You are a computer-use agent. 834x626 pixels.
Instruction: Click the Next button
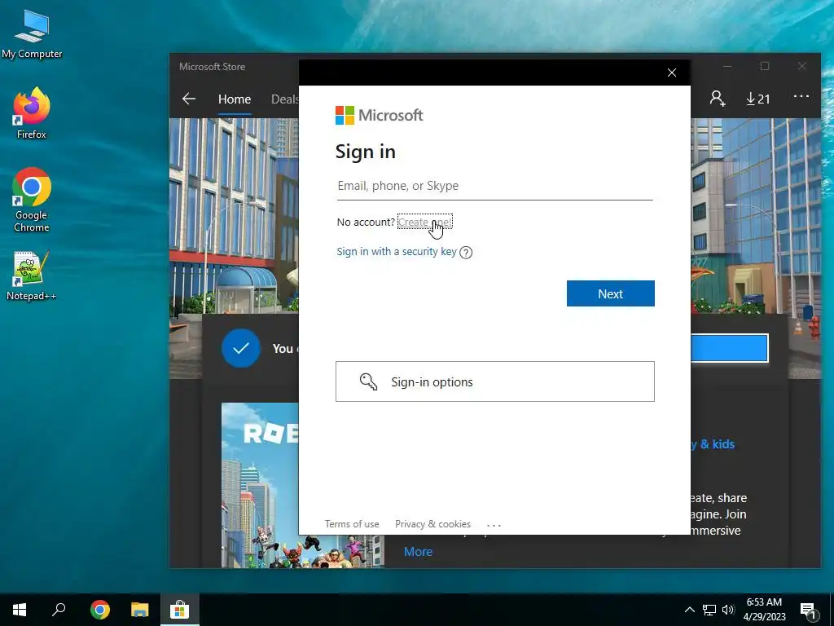[x=610, y=293]
